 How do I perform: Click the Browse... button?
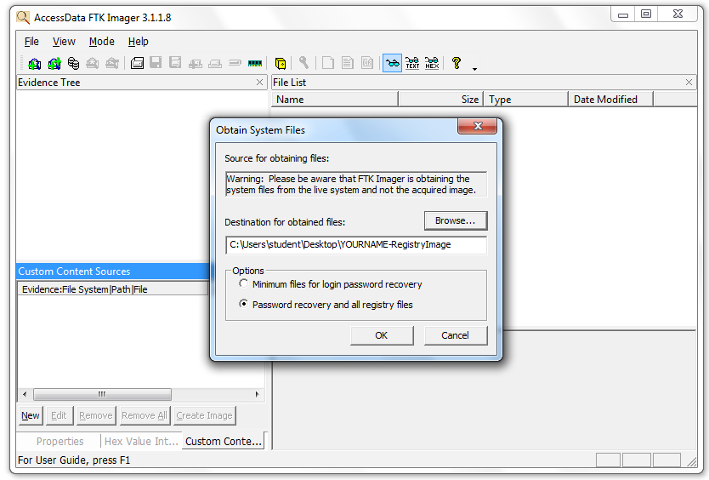456,220
